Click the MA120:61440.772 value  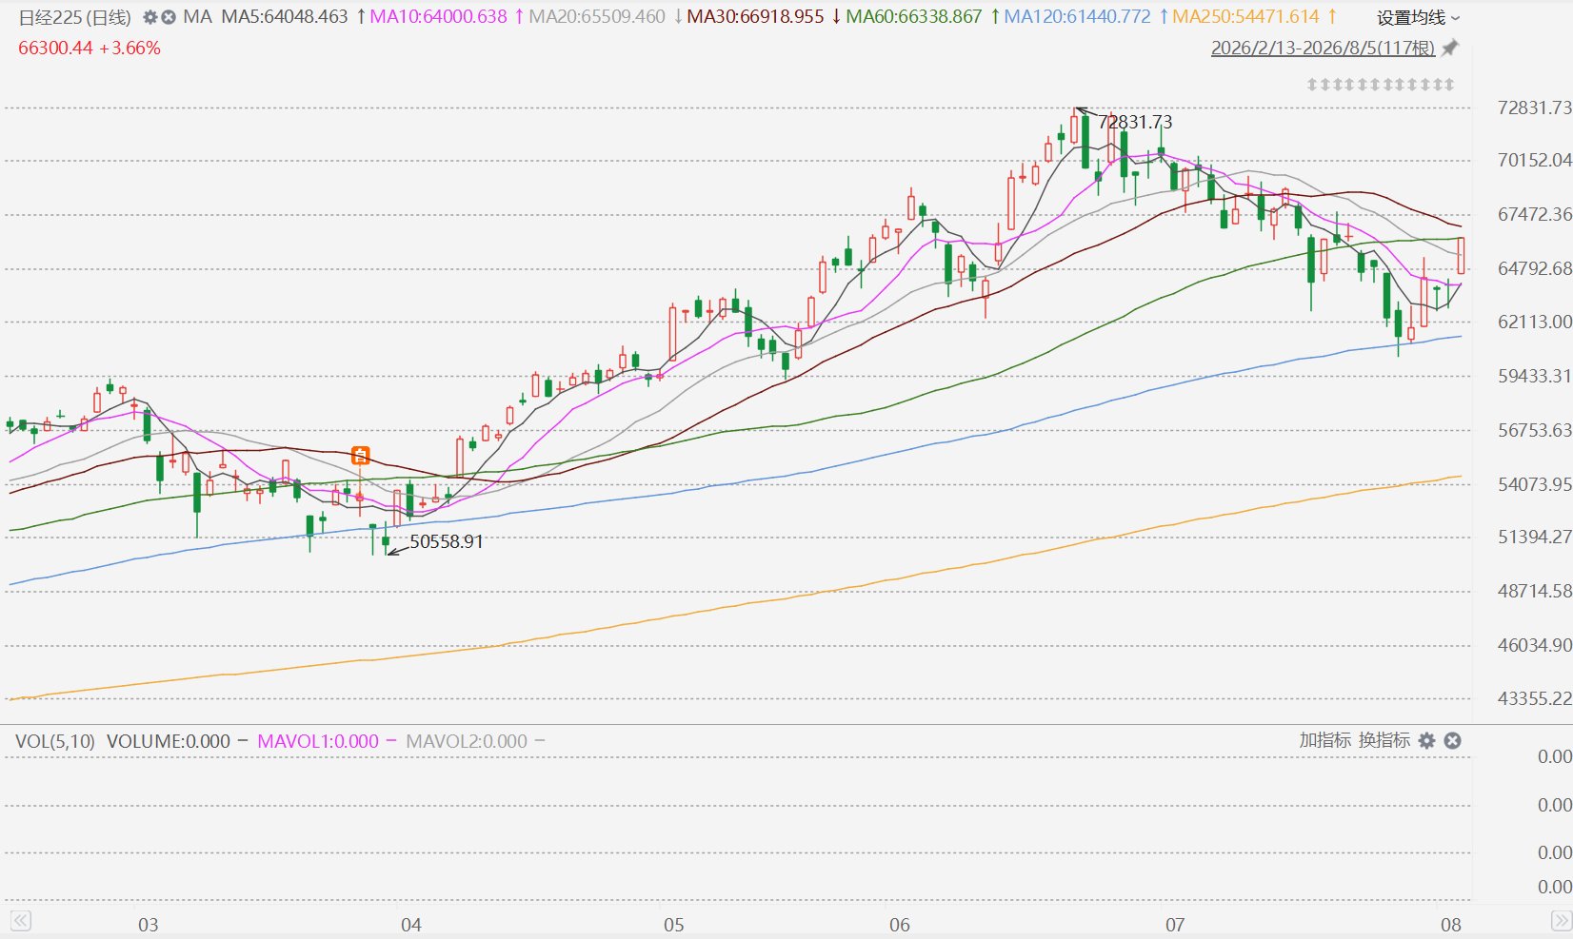(x=1077, y=17)
